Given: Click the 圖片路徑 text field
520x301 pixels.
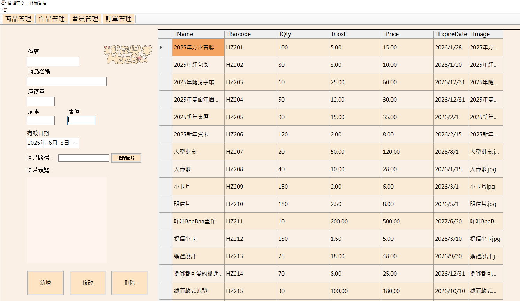Looking at the screenshot, I should click(84, 158).
